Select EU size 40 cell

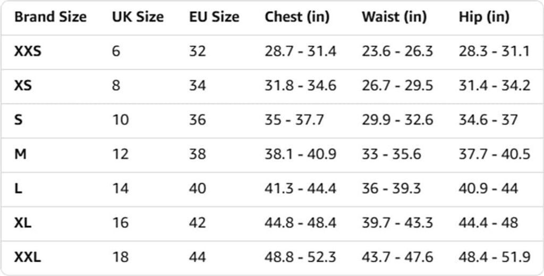(198, 188)
